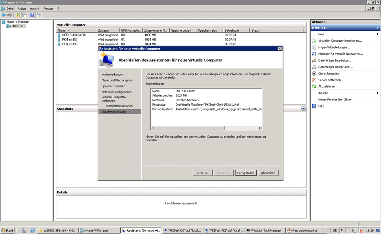Click the left arrow of the description scrollbar

[153, 128]
